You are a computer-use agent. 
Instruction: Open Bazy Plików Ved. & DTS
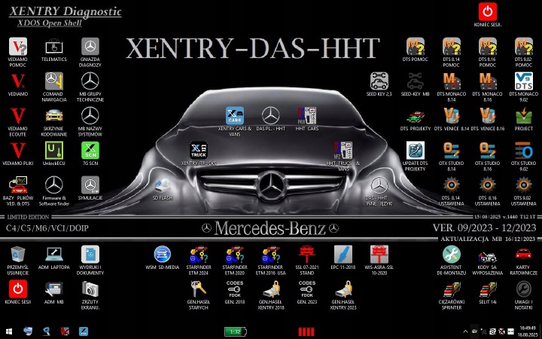18,185
